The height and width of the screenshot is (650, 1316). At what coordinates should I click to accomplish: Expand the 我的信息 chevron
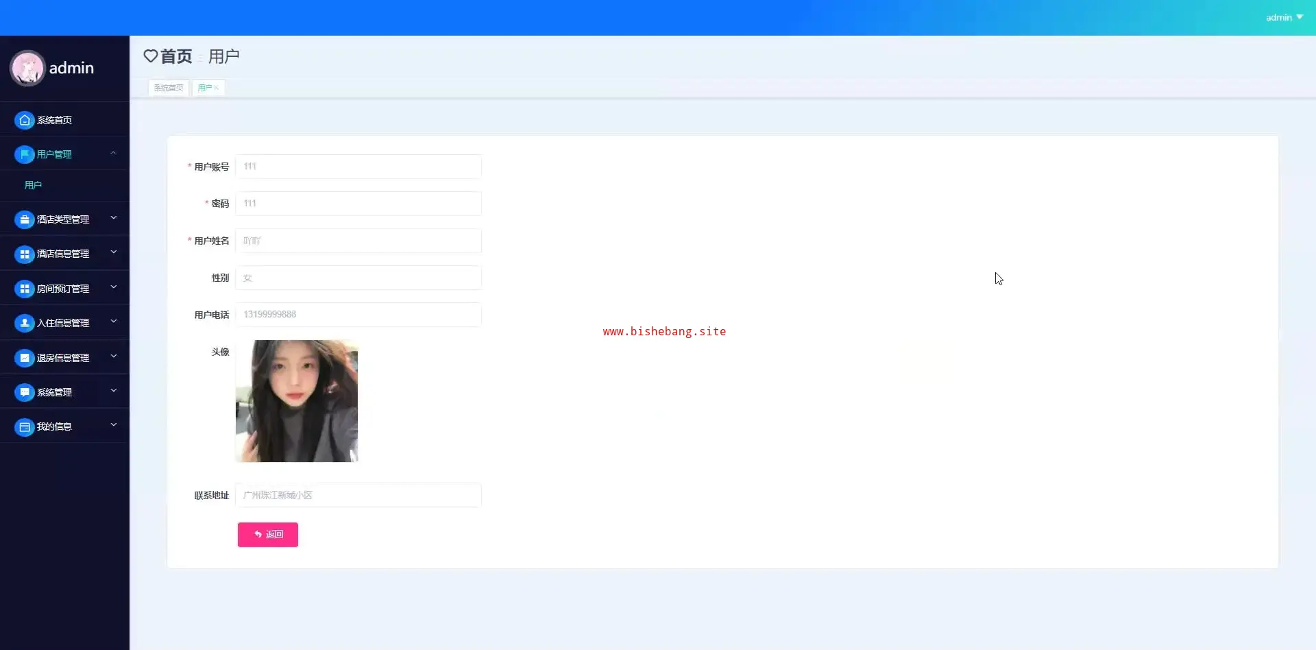coord(114,425)
